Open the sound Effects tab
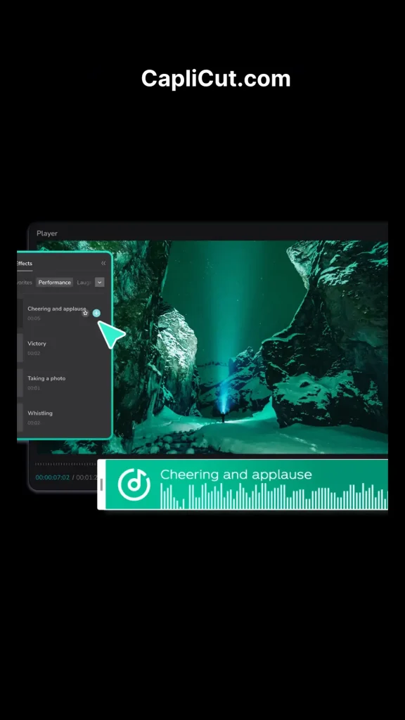This screenshot has width=405, height=720. click(25, 264)
